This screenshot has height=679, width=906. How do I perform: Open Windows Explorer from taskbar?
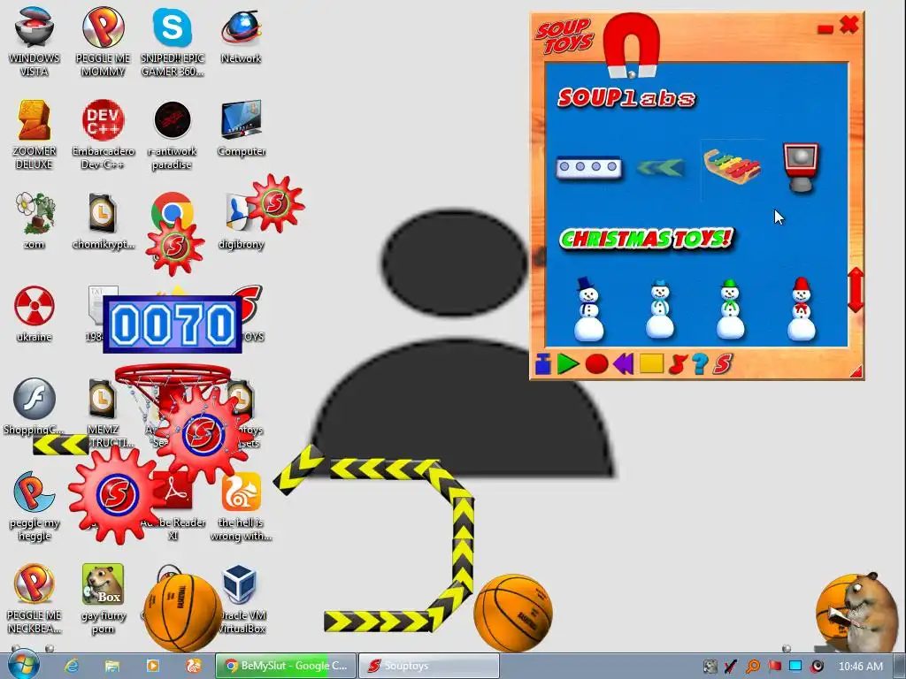coord(112,666)
